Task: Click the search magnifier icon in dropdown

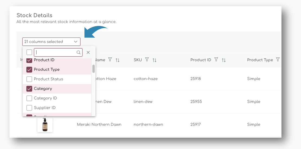Action: 79,52
